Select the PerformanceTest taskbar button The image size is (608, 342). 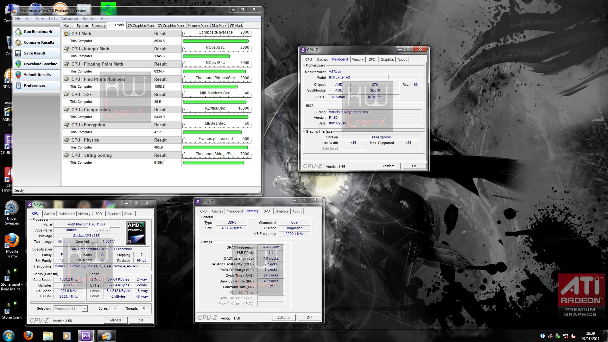point(106,336)
